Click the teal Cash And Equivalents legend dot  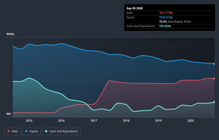(46, 131)
